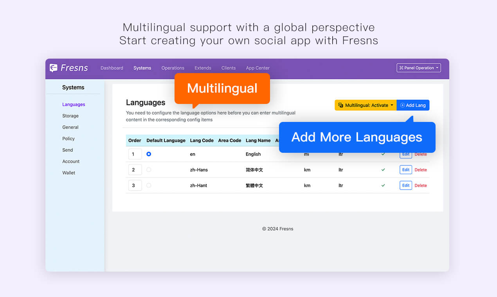Go to the App Center tab

[x=258, y=68]
